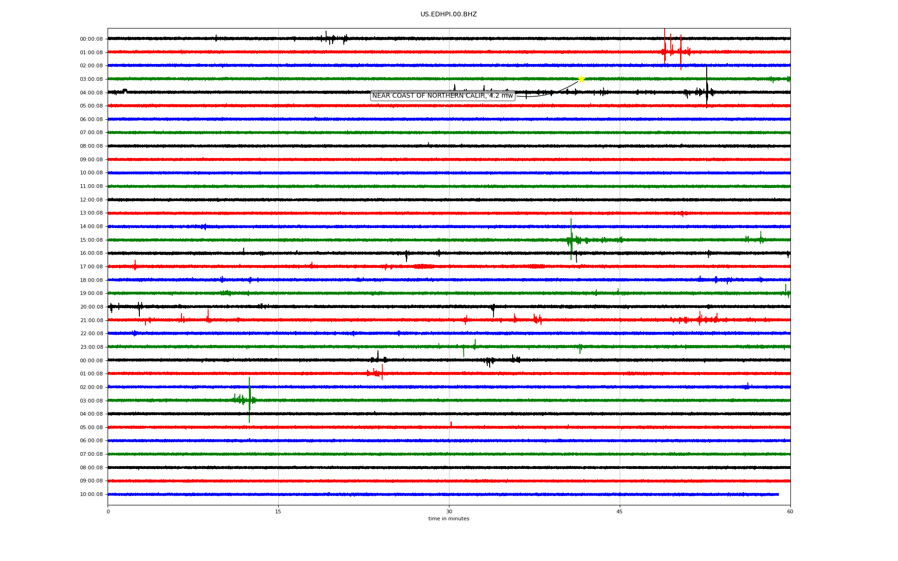
Task: Select the 21:00:08 trace time label
Action: point(91,321)
